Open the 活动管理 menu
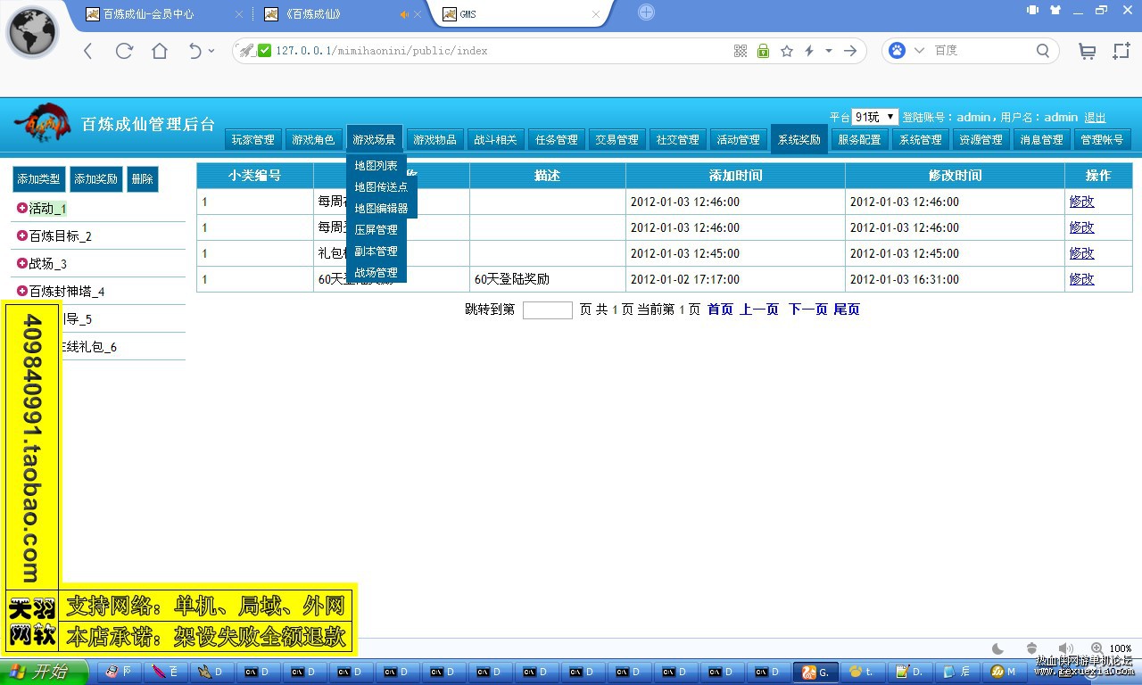The height and width of the screenshot is (685, 1142). click(738, 140)
